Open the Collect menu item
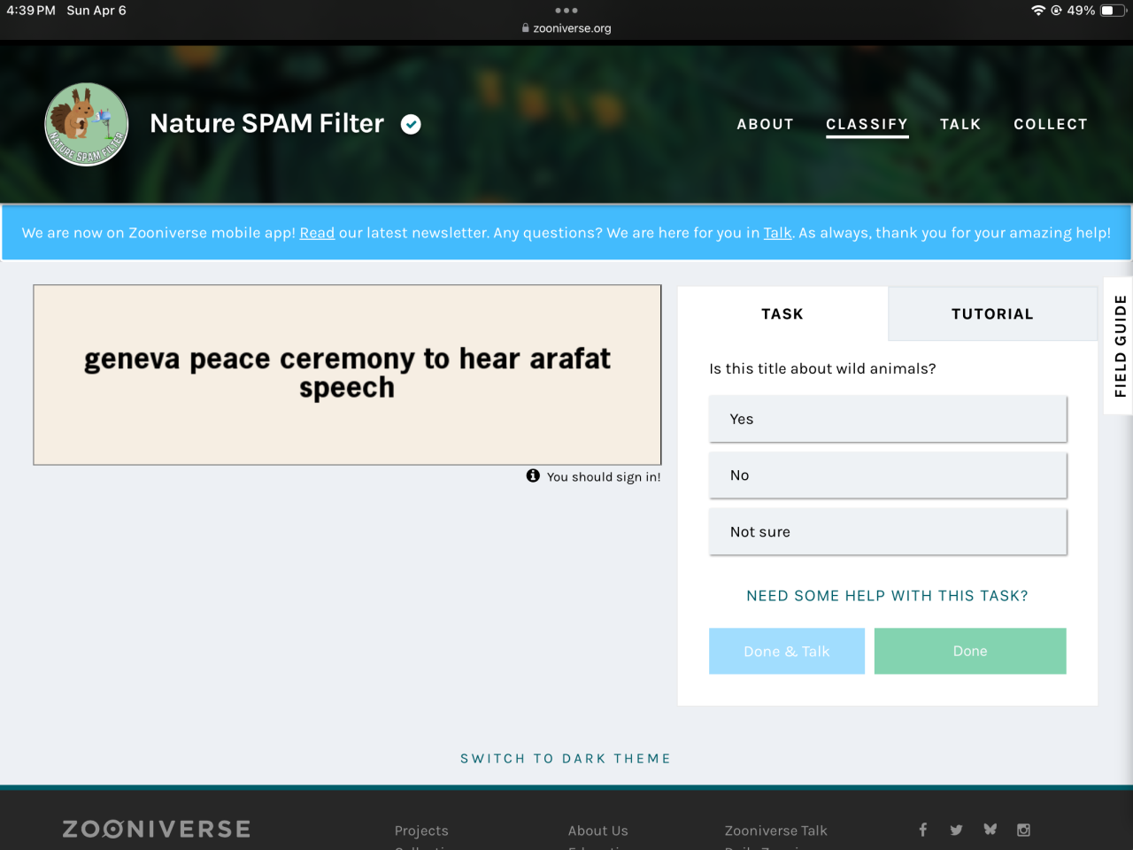1133x850 pixels. [x=1051, y=124]
